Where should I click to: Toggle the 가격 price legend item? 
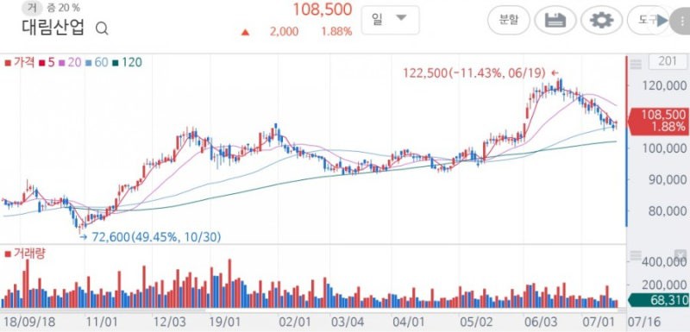pos(19,62)
